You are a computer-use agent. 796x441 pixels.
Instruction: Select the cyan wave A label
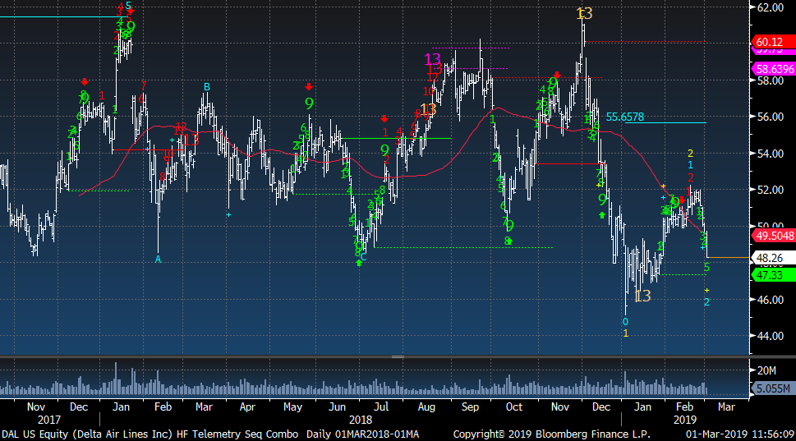pyautogui.click(x=158, y=260)
